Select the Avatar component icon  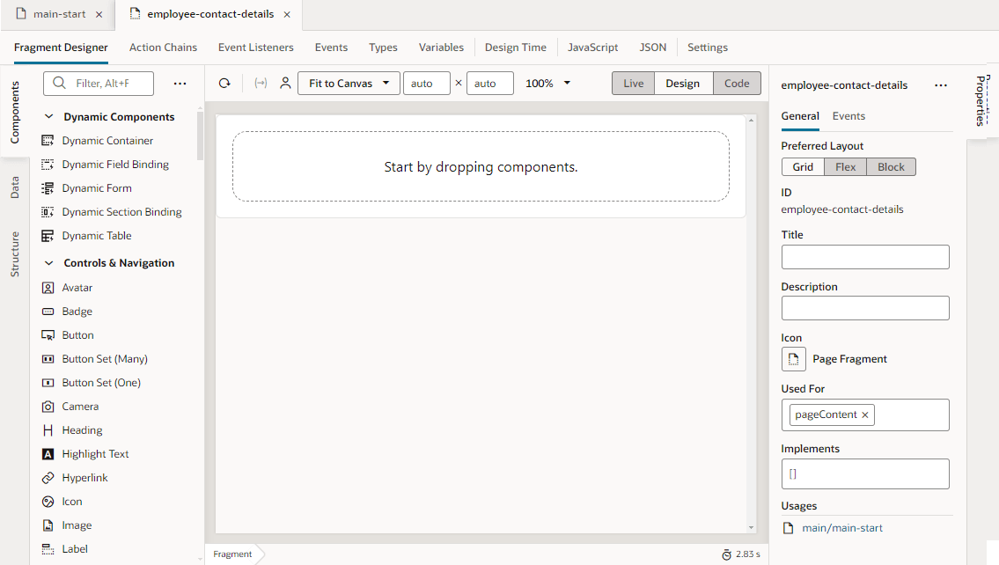click(48, 288)
